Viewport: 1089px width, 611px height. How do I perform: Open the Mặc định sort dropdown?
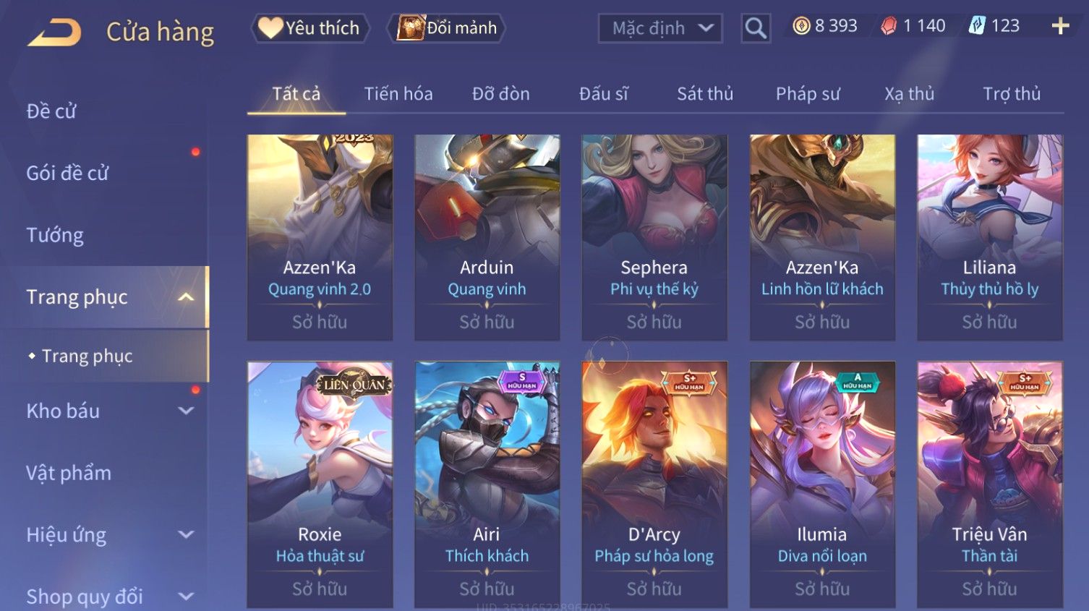pos(660,28)
